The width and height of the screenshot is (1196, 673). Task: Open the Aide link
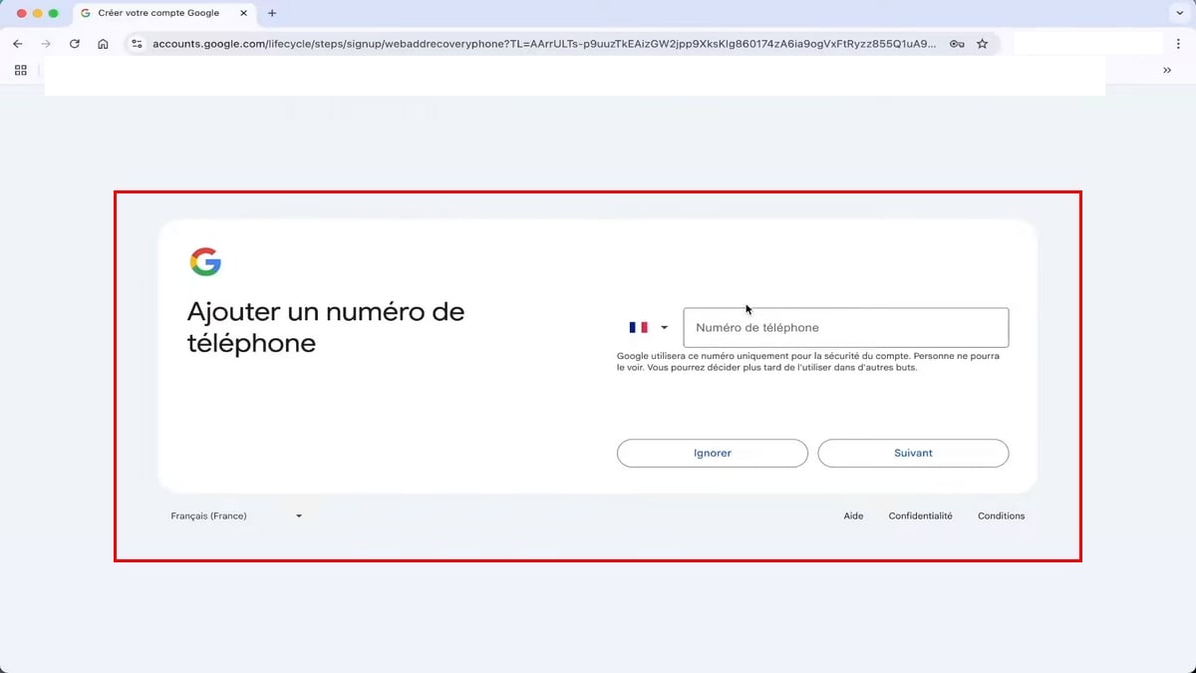click(853, 515)
